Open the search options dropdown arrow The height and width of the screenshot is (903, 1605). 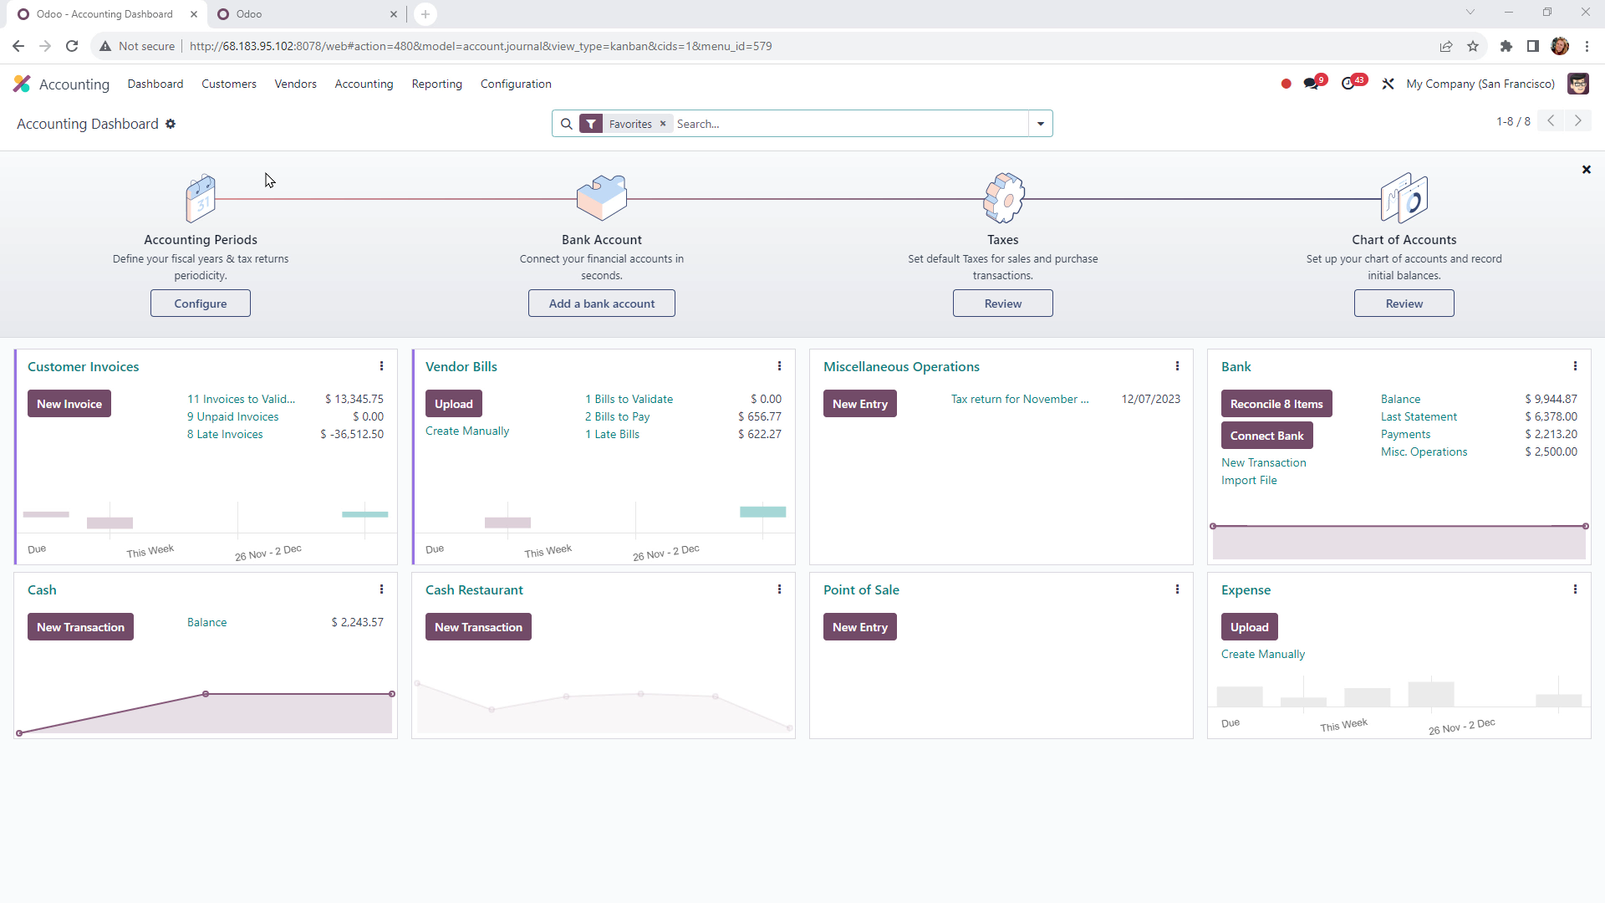(1041, 124)
